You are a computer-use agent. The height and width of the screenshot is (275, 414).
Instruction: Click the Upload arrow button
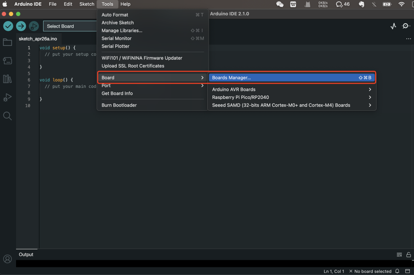point(21,26)
